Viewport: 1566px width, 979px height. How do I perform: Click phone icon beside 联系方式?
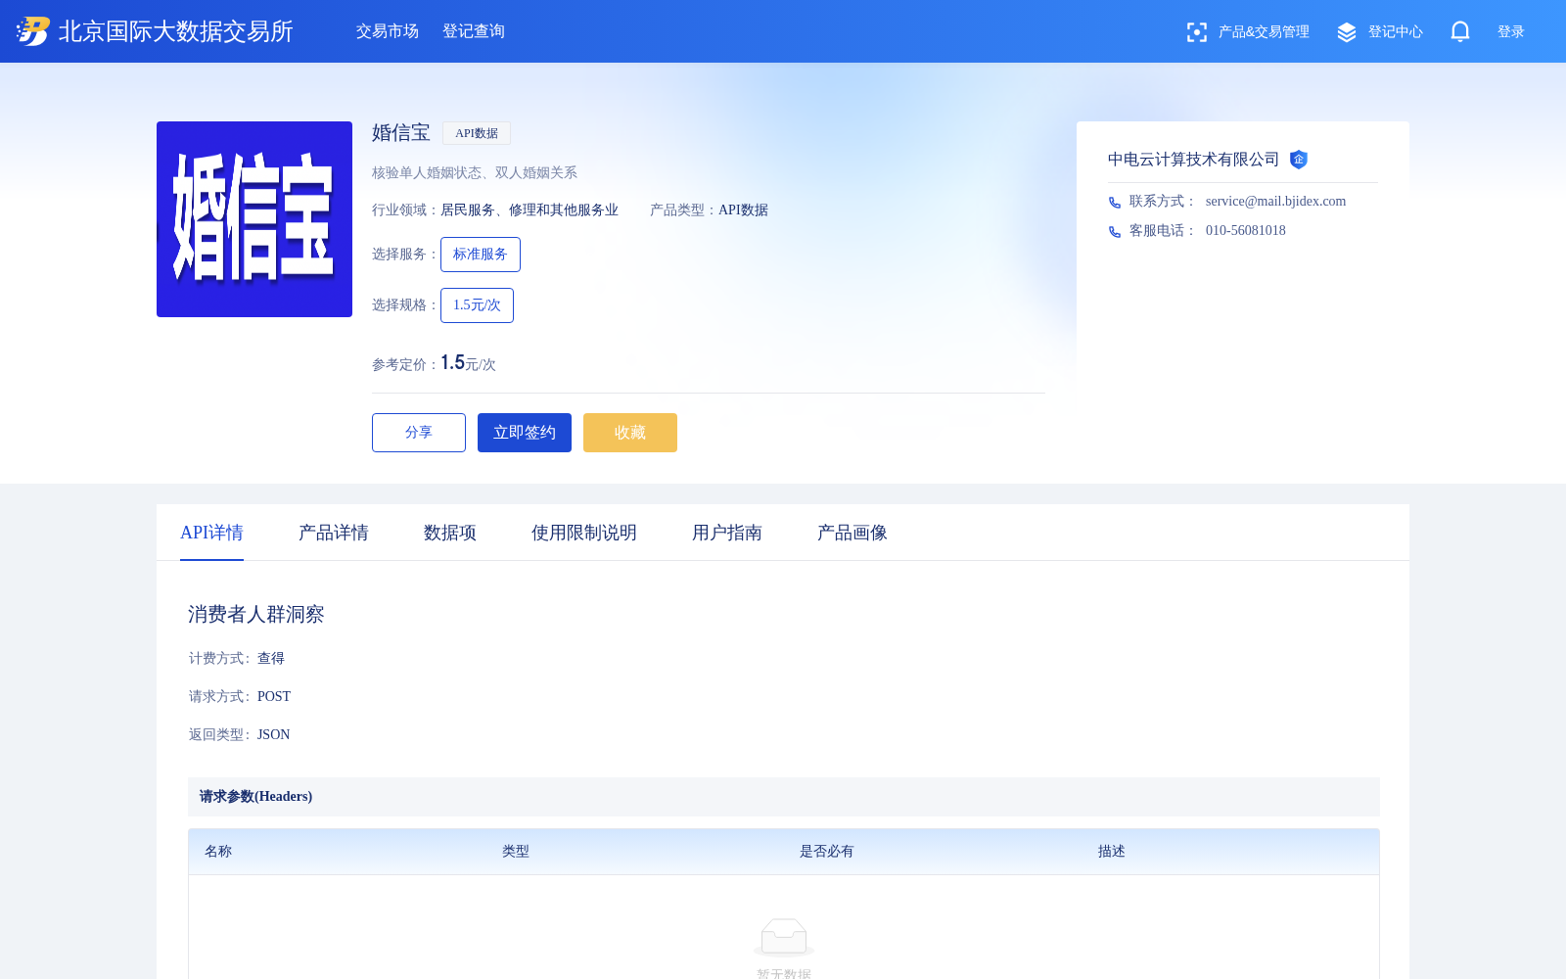[x=1115, y=203]
